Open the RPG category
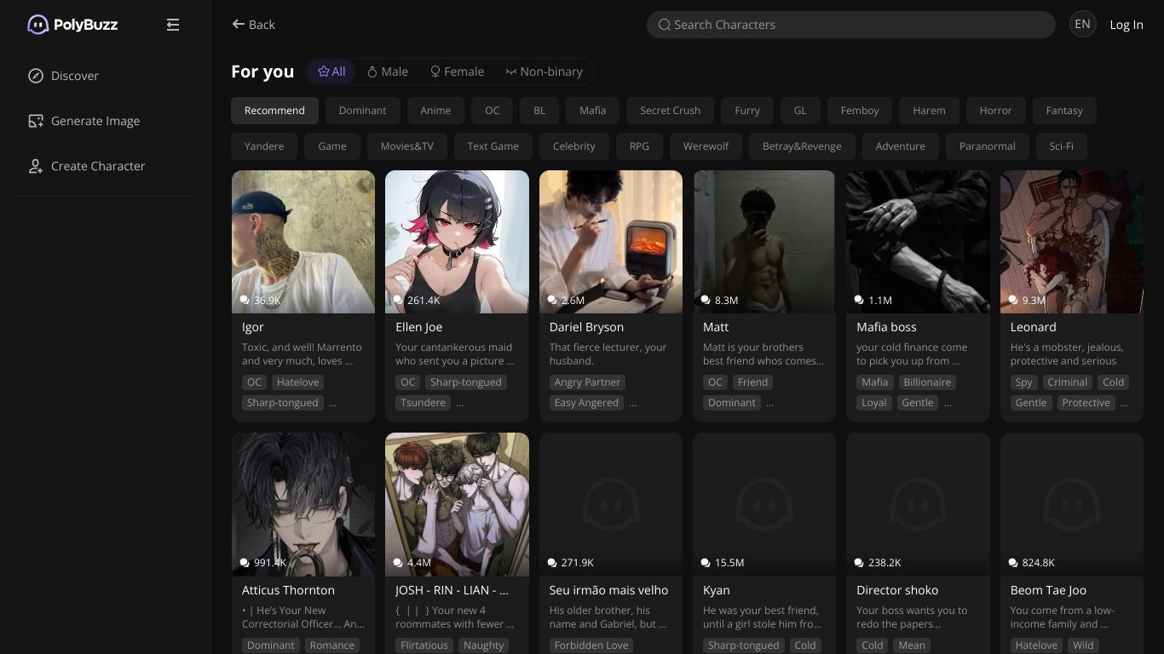This screenshot has width=1164, height=654. click(x=639, y=146)
